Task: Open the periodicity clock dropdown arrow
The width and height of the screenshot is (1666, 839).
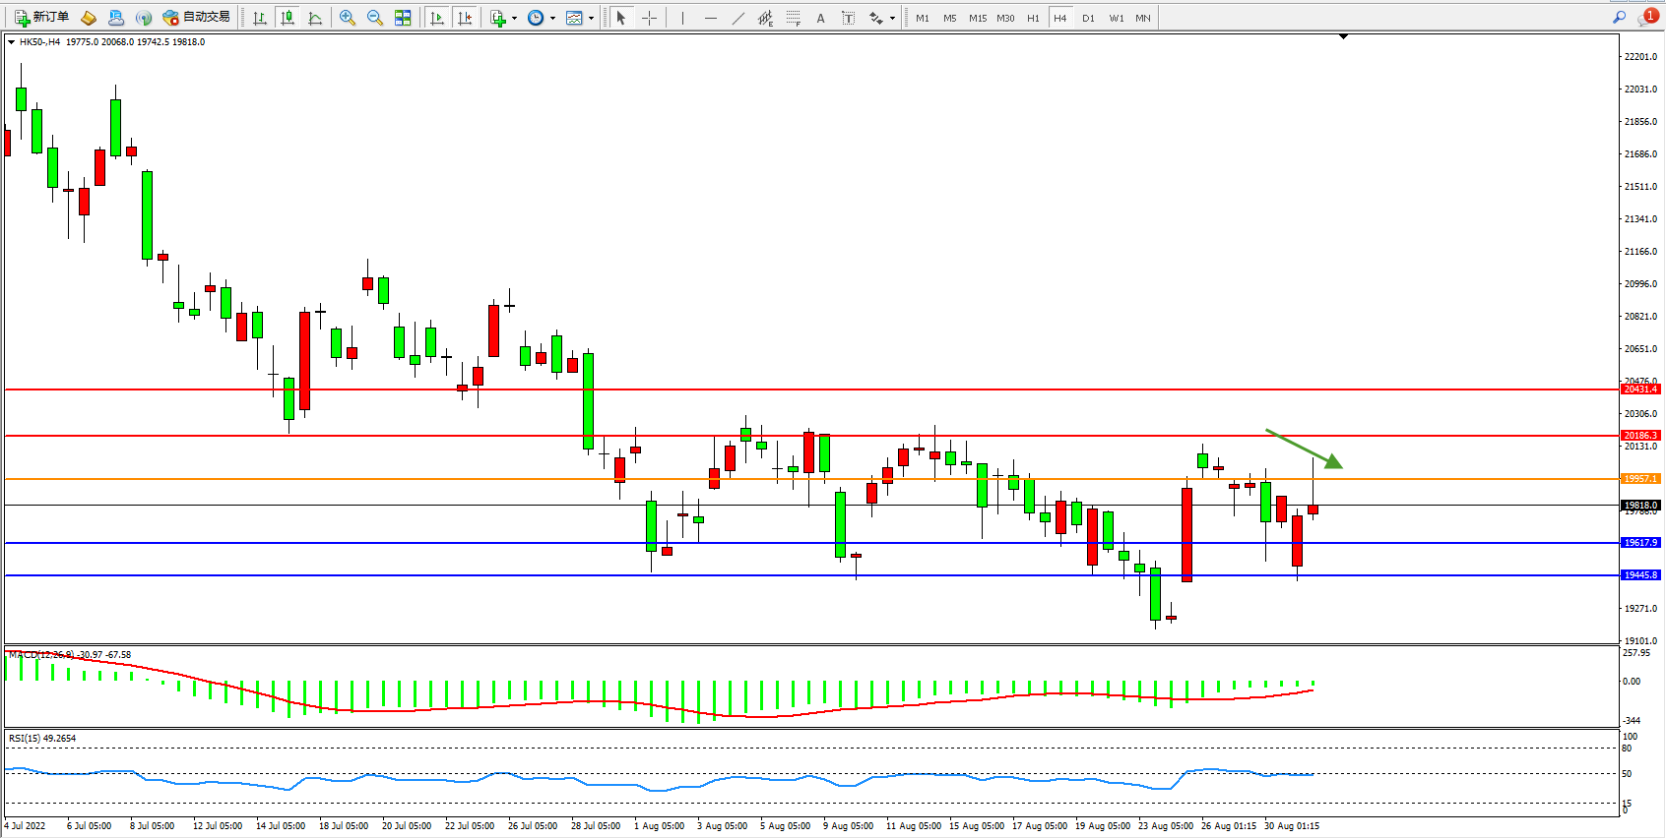Action: (552, 18)
